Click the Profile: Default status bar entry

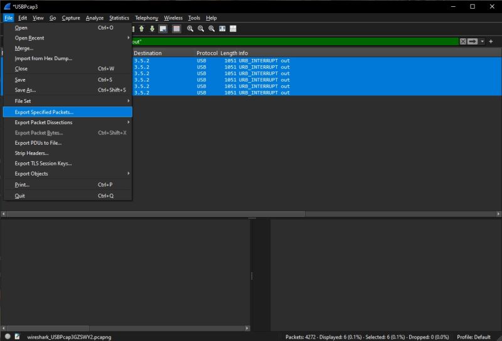coord(474,337)
